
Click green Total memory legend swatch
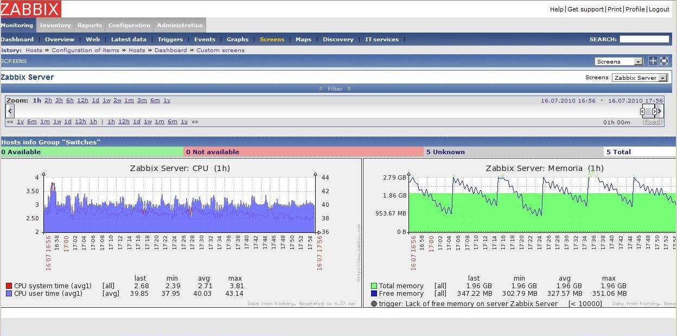(374, 286)
